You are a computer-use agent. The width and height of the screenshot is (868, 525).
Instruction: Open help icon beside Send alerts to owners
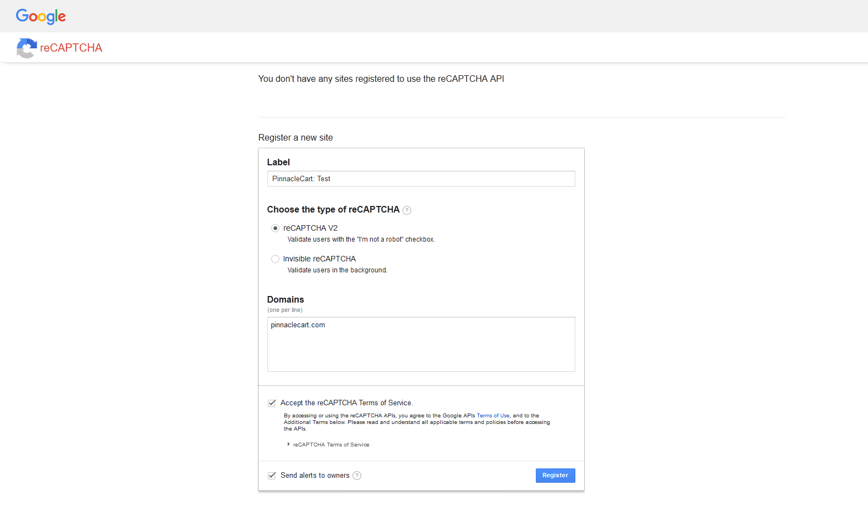[x=357, y=476]
